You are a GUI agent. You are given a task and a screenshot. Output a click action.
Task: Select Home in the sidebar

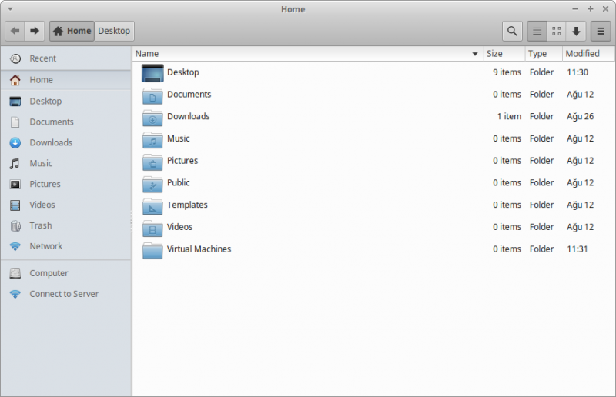pyautogui.click(x=65, y=80)
